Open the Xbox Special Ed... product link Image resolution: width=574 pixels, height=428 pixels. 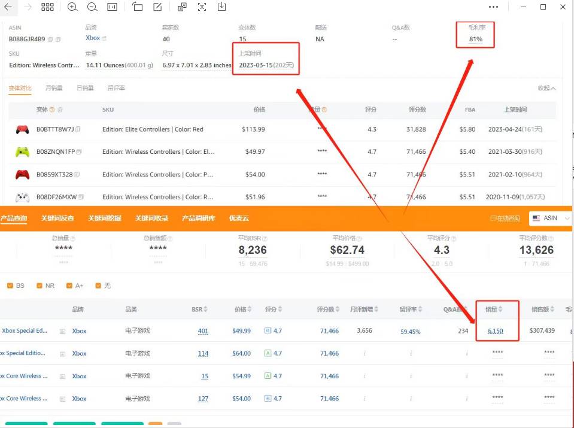point(25,330)
